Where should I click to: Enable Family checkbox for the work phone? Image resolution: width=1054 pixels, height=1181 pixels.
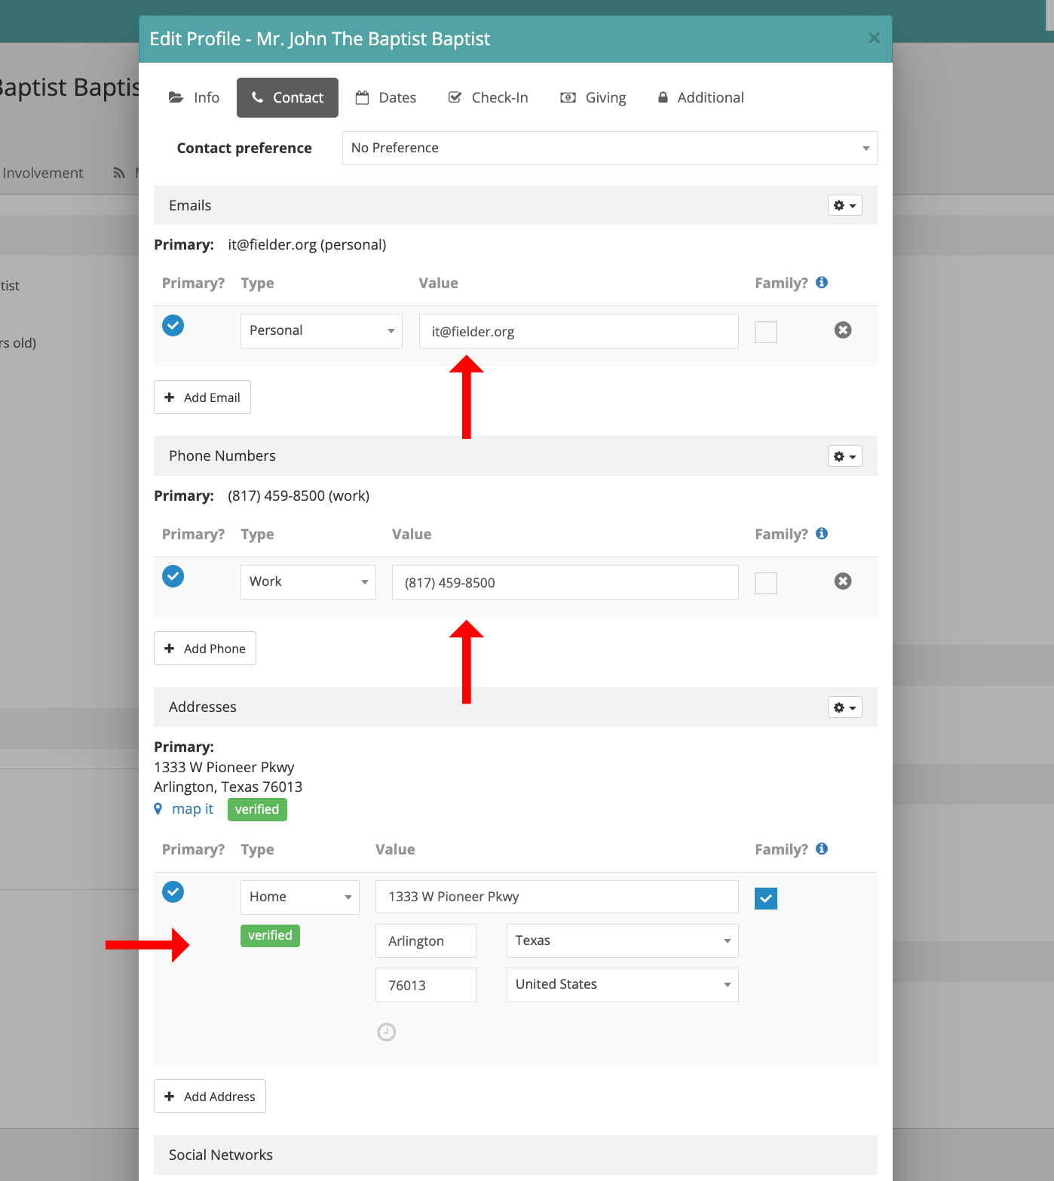[x=765, y=583]
